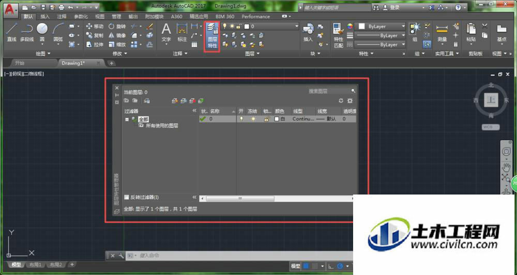The width and height of the screenshot is (517, 275).
Task: Click 登录 sign-in button
Action: pos(394,7)
